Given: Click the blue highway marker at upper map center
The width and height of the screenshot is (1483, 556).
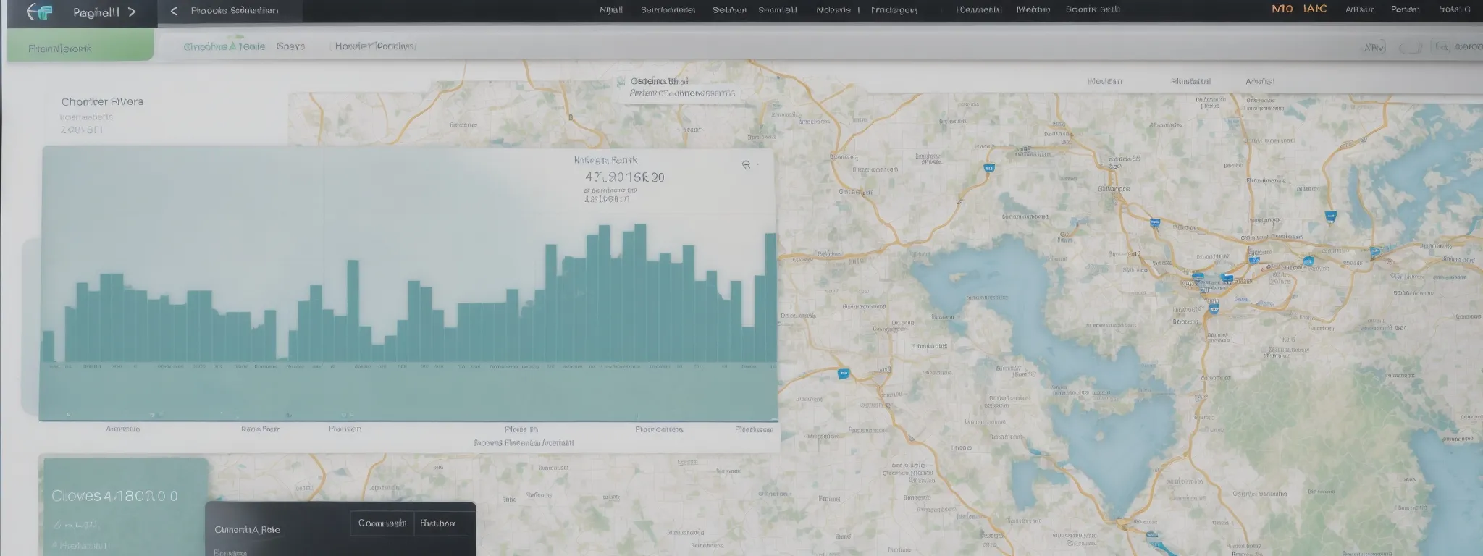Looking at the screenshot, I should pyautogui.click(x=989, y=168).
